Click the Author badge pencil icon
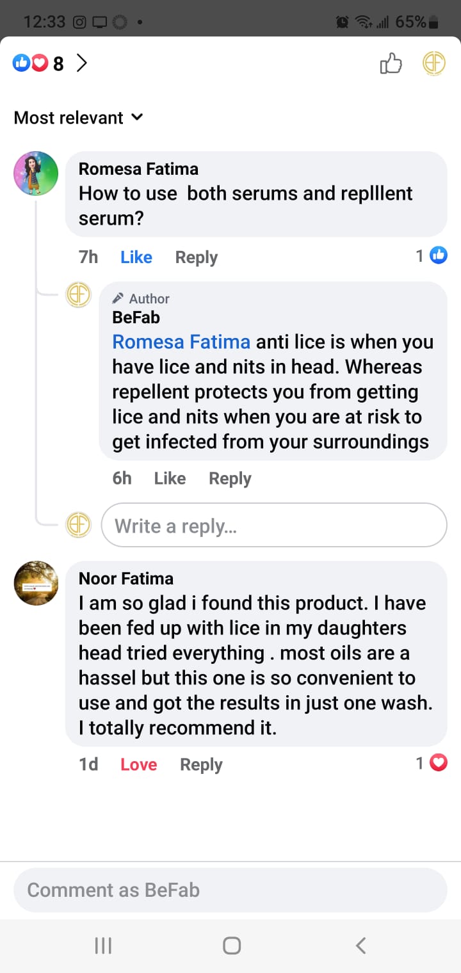461x973 pixels. pos(118,297)
